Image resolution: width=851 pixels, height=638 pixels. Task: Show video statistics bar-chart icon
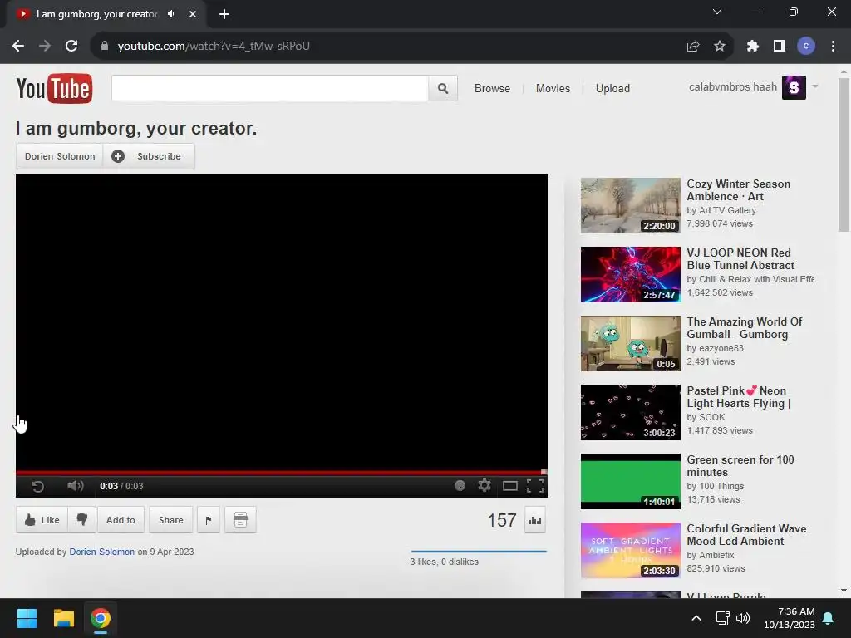535,520
